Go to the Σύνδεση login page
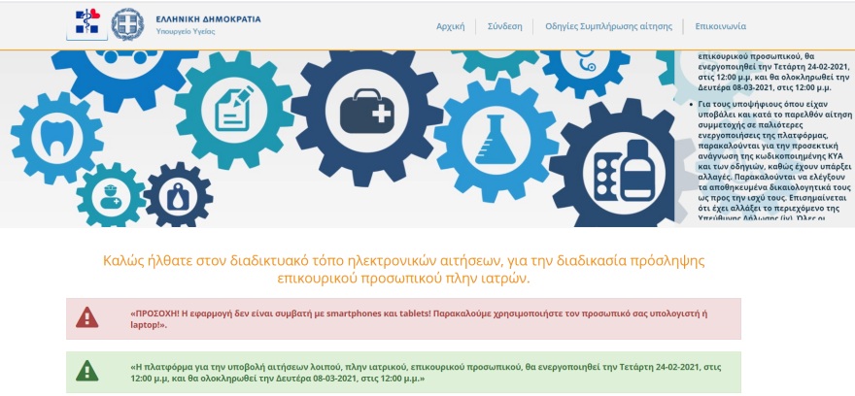This screenshot has width=855, height=396. [x=505, y=26]
